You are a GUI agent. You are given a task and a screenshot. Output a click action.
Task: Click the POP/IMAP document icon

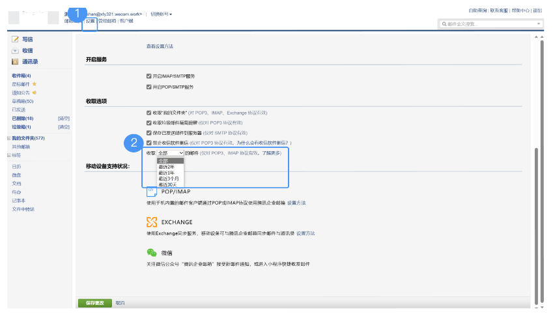pos(151,192)
